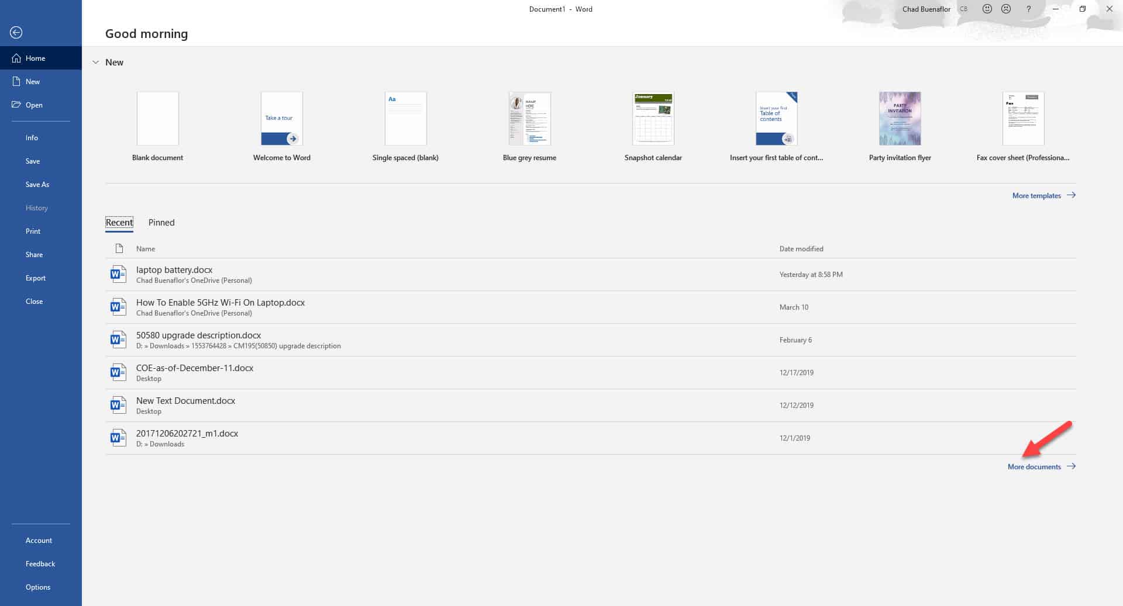
Task: Choose Save As in the sidebar
Action: 41,184
